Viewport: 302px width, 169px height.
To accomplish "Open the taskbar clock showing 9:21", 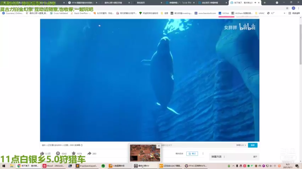I will [288, 166].
